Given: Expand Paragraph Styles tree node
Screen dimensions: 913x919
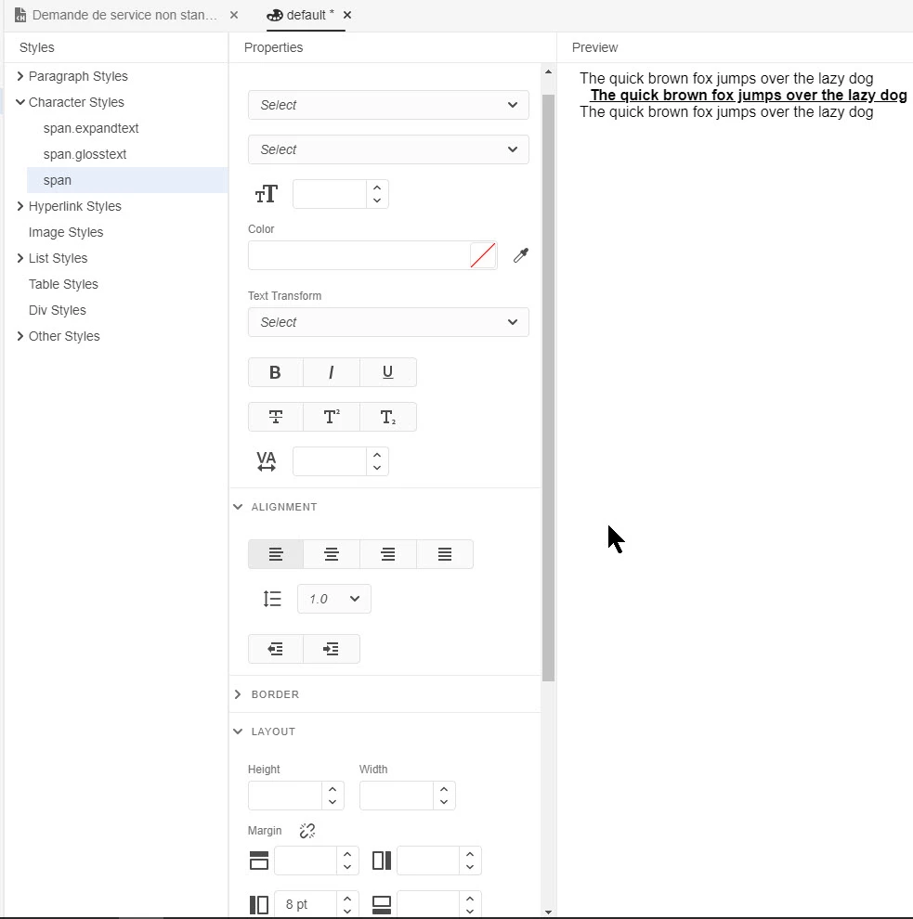Looking at the screenshot, I should 20,76.
